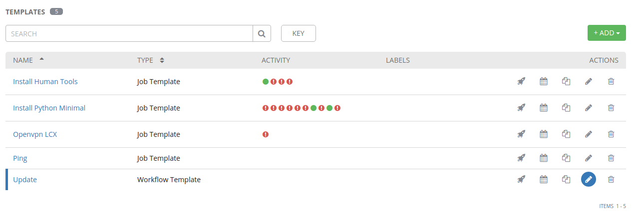Edit the Install Python Minimal template

(589, 108)
